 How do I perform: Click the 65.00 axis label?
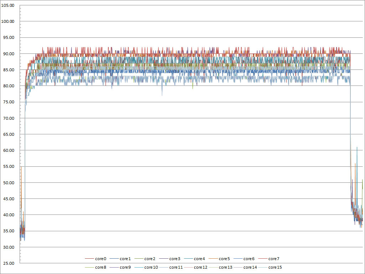(x=9, y=134)
